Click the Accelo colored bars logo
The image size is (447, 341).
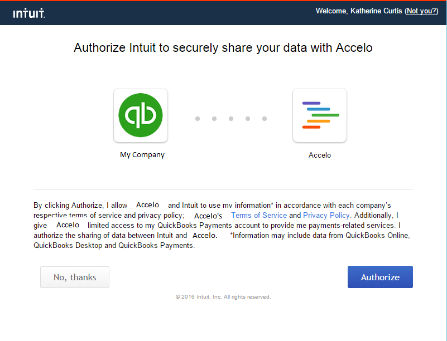(x=319, y=115)
